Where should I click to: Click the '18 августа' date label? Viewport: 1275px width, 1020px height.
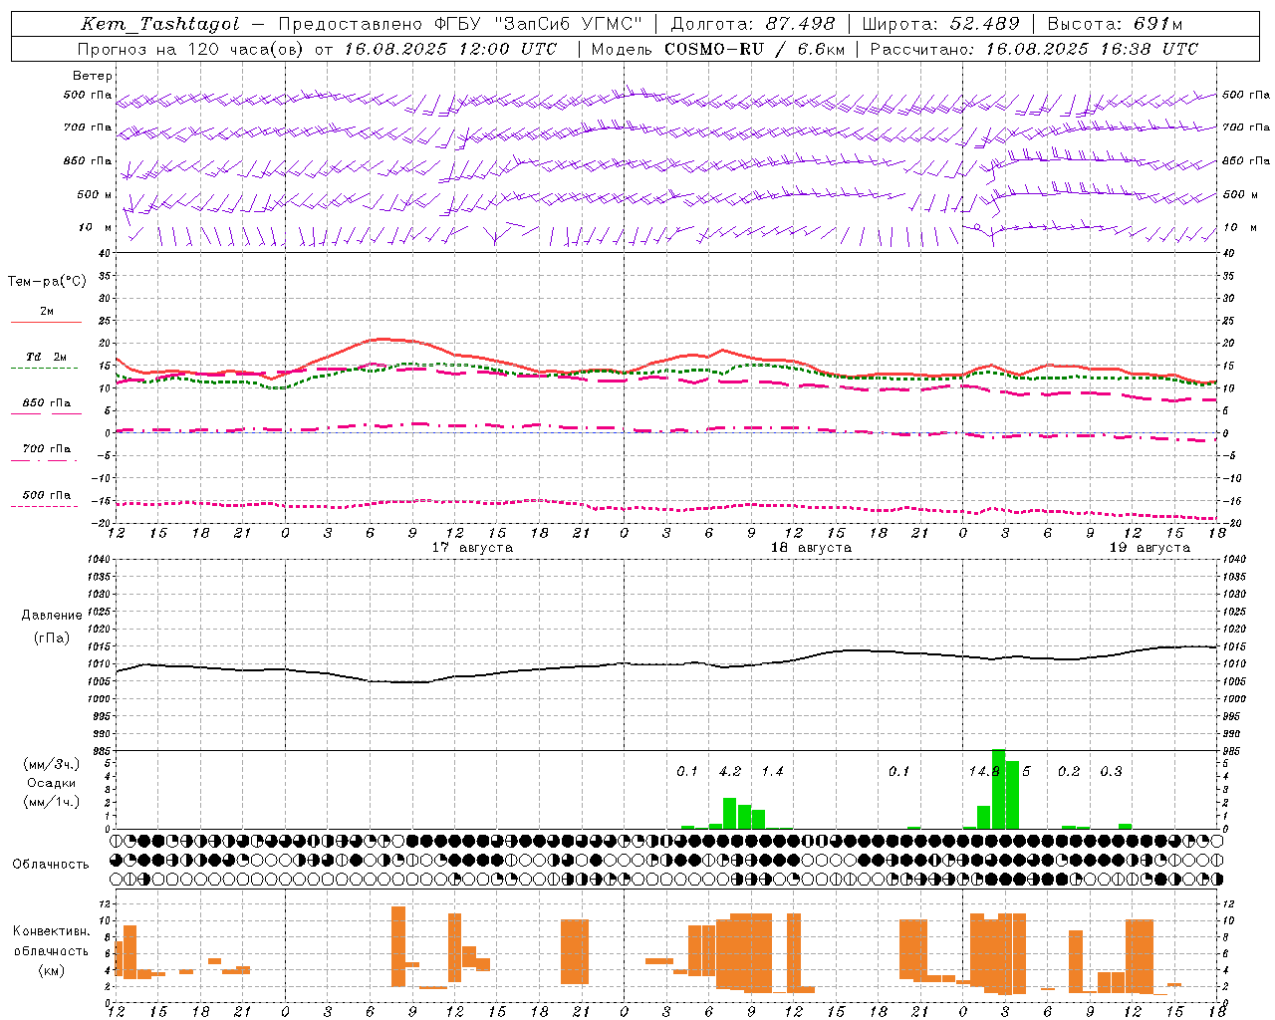[x=811, y=548]
